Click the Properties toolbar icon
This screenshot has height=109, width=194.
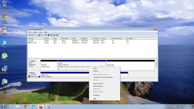point(49,35)
